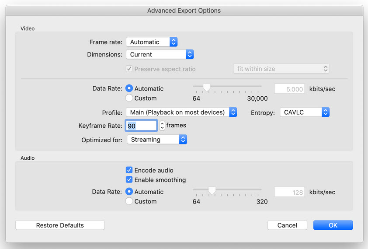Select Automatic video data rate
Image resolution: width=368 pixels, height=249 pixels.
pyautogui.click(x=129, y=88)
